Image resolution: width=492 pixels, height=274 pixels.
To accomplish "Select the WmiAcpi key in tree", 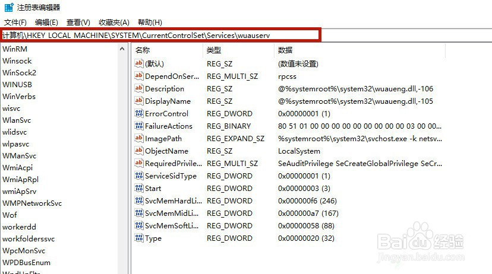I will (x=17, y=167).
